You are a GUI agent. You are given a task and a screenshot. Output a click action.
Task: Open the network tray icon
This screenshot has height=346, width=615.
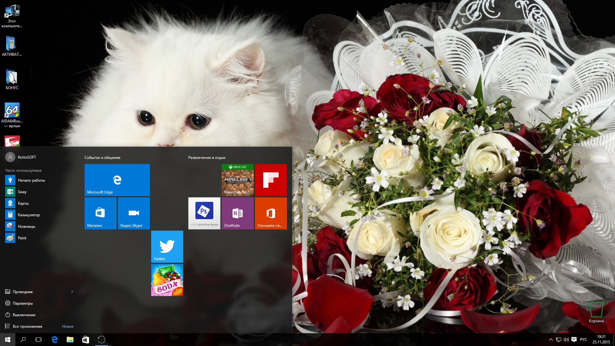click(559, 340)
